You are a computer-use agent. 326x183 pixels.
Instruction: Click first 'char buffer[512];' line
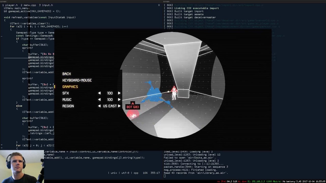[35, 45]
